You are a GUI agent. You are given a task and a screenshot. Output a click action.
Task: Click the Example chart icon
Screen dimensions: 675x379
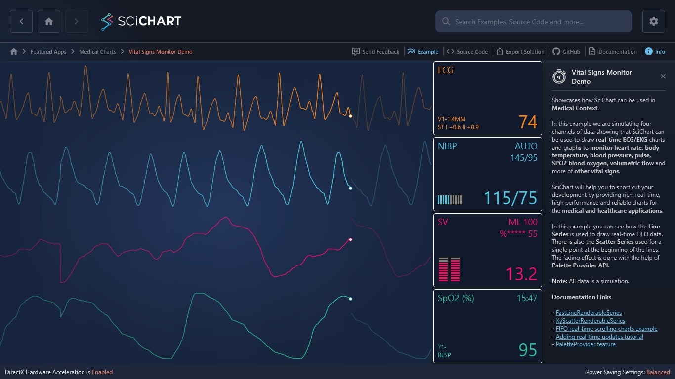(411, 52)
